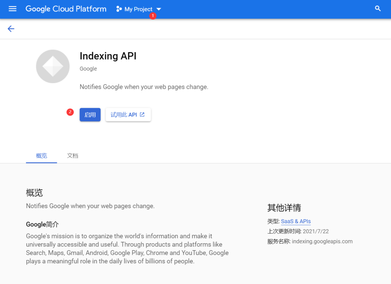This screenshot has width=391, height=284.
Task: Open the SaaS & APIs link
Action: 296,221
